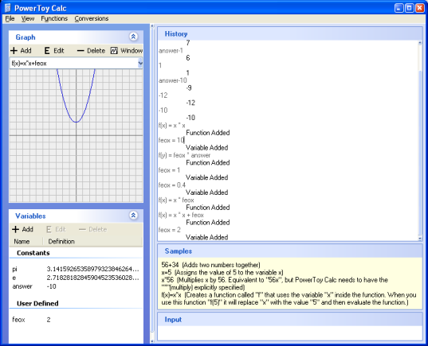Image resolution: width=428 pixels, height=346 pixels.
Task: Click the Add plus icon in Variables panel
Action: coord(16,229)
